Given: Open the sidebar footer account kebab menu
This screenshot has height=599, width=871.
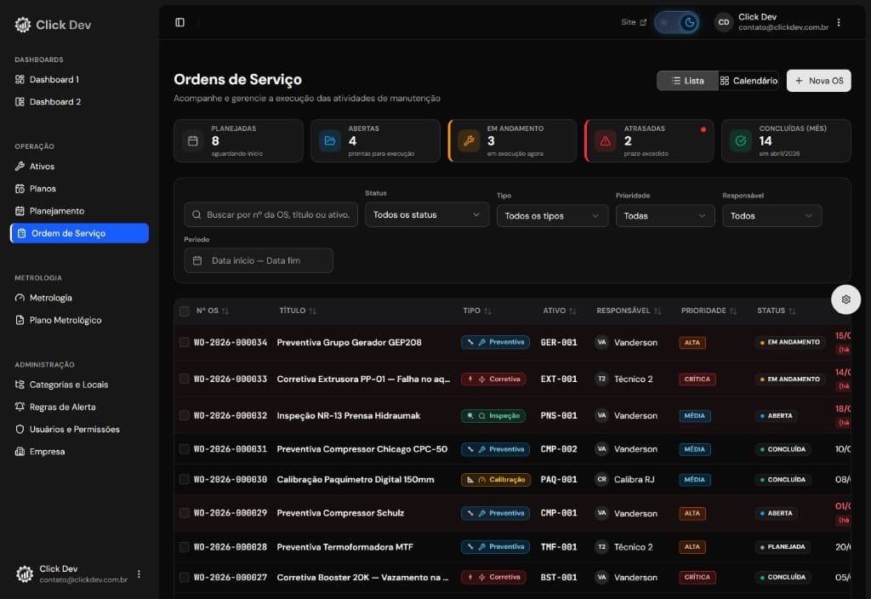Looking at the screenshot, I should tap(139, 574).
